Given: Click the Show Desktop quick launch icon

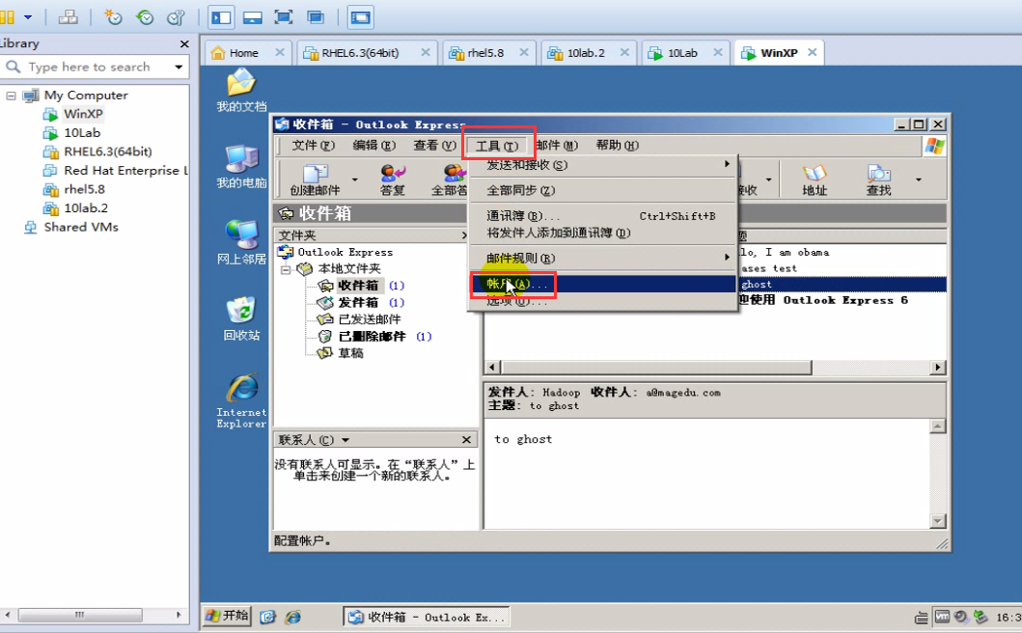Looking at the screenshot, I should coord(268,617).
